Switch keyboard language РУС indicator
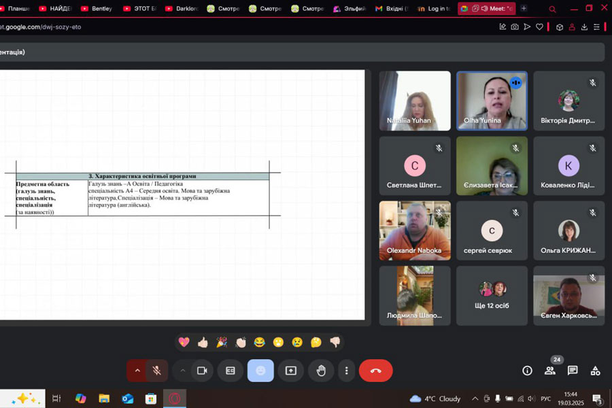 click(545, 398)
